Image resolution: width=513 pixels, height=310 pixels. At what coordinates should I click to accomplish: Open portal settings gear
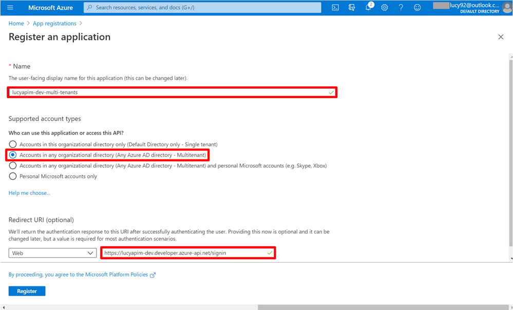385,7
